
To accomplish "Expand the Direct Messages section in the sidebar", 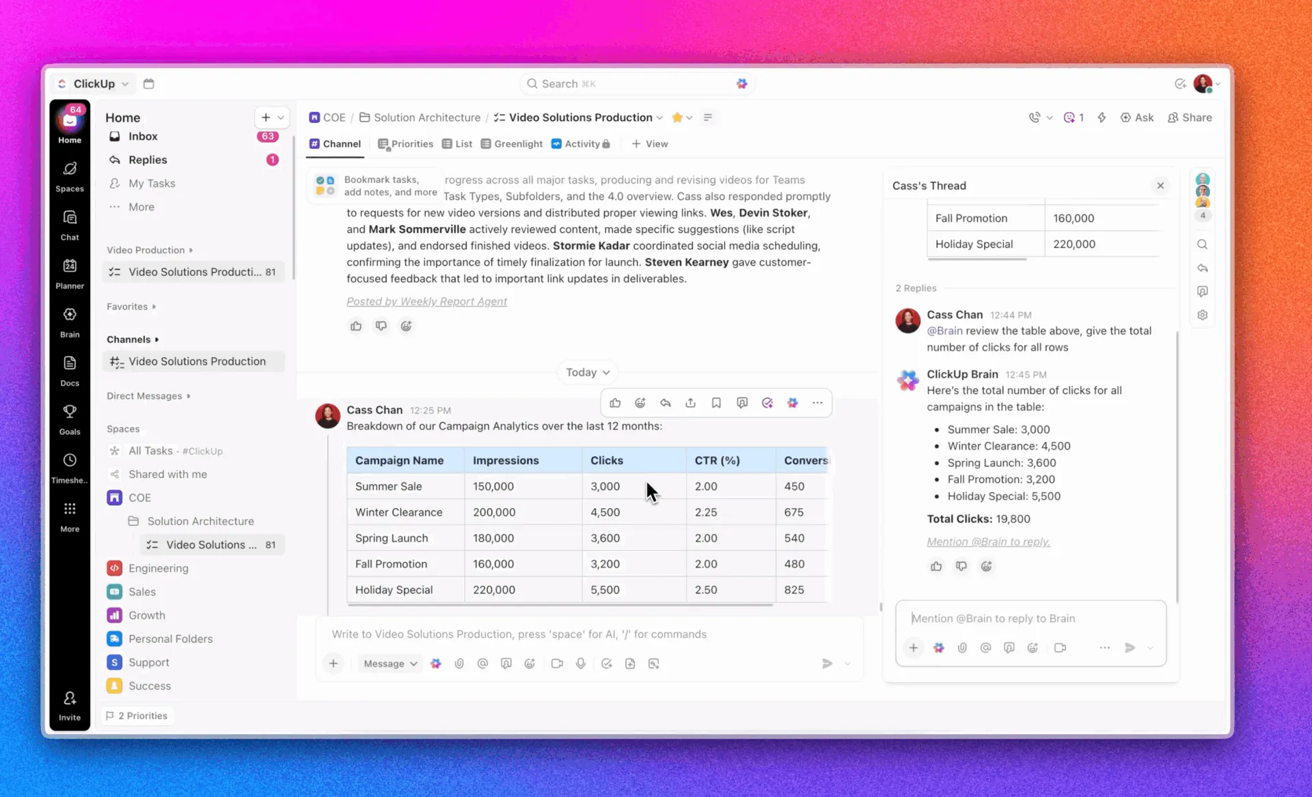I will point(148,396).
